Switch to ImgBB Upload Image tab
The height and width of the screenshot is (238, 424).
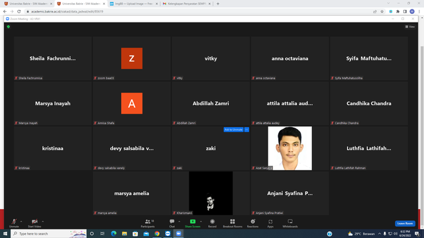coord(134,4)
